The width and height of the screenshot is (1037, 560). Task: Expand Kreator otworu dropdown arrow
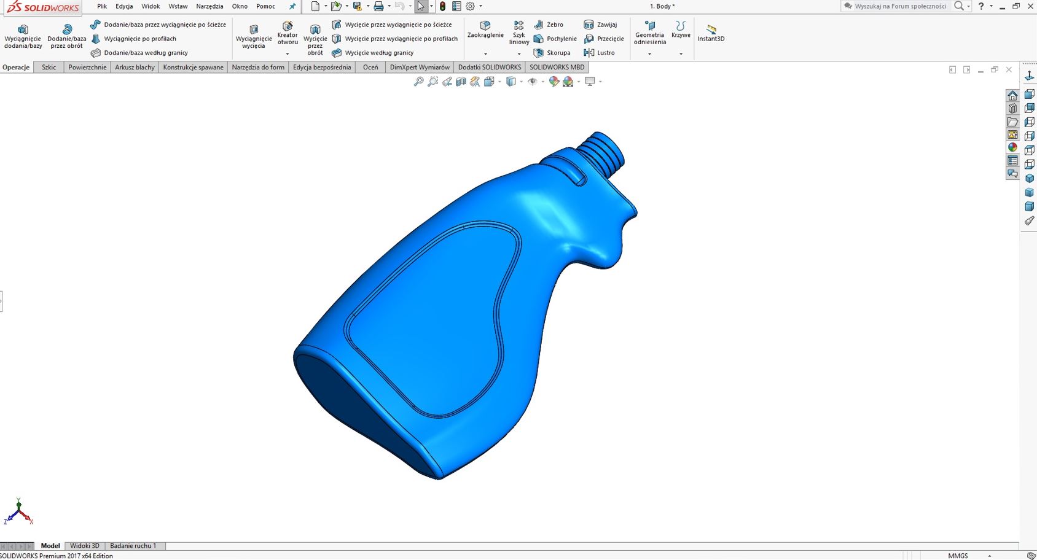tap(288, 54)
